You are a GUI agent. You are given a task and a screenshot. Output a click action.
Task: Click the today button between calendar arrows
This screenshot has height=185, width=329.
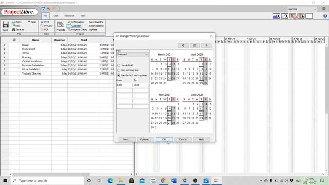[x=194, y=45]
